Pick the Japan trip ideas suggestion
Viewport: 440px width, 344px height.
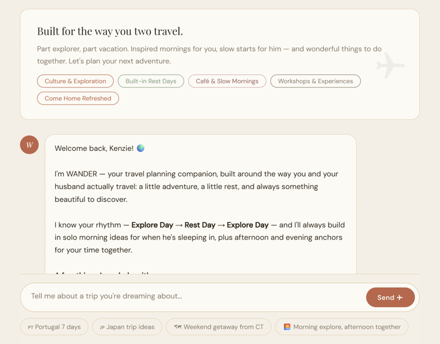pos(127,327)
